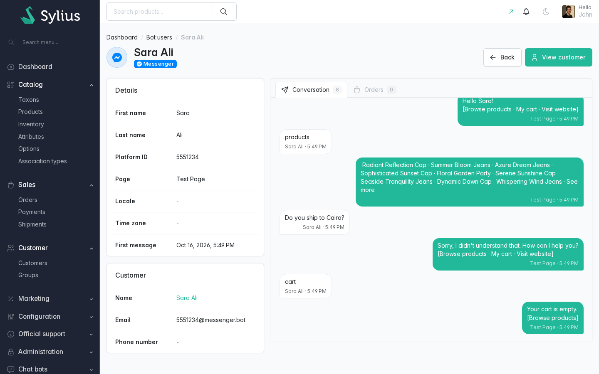The height and width of the screenshot is (374, 599).
Task: Toggle dark mode moon icon
Action: point(546,12)
